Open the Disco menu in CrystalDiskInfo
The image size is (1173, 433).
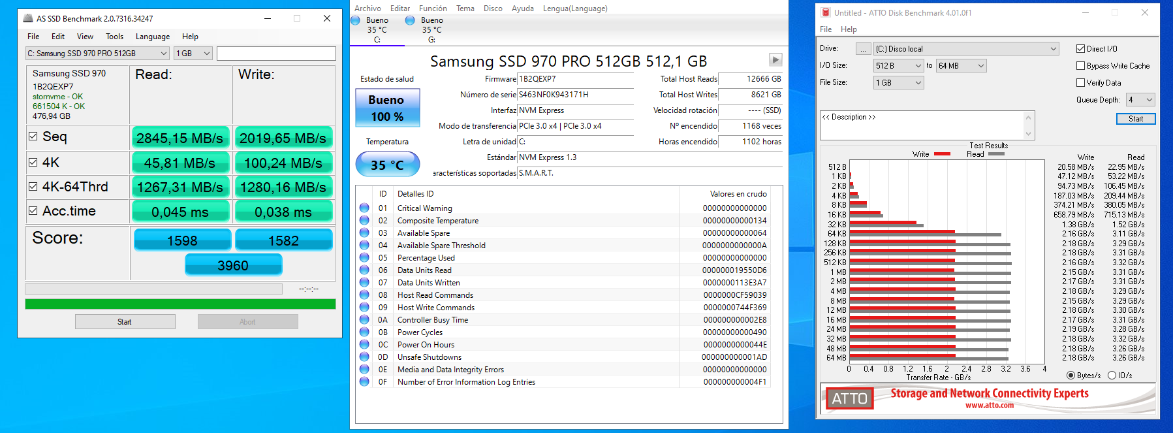pos(493,8)
